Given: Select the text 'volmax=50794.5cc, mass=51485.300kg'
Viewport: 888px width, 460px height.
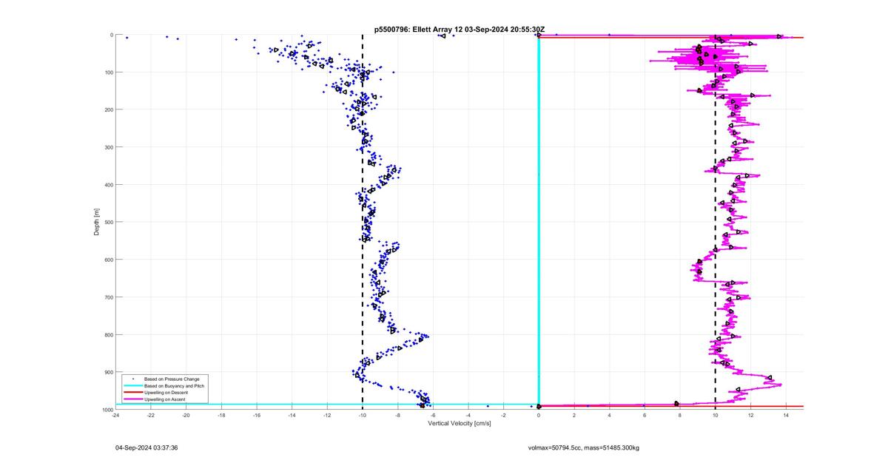Looking at the screenshot, I should coord(583,447).
